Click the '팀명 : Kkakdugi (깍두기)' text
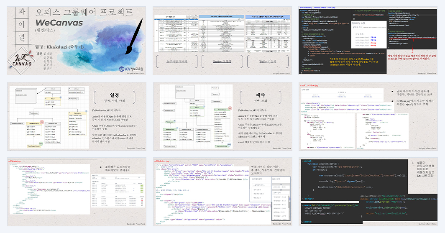445x233 pixels. point(59,47)
